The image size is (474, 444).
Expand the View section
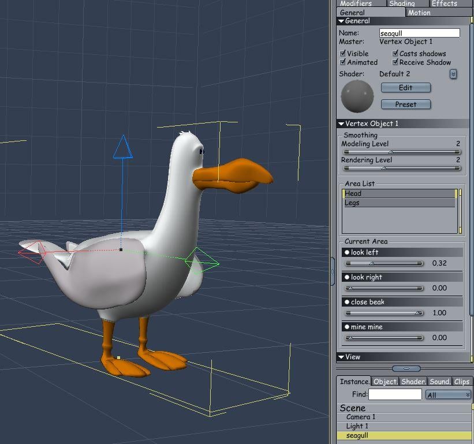[x=341, y=357]
